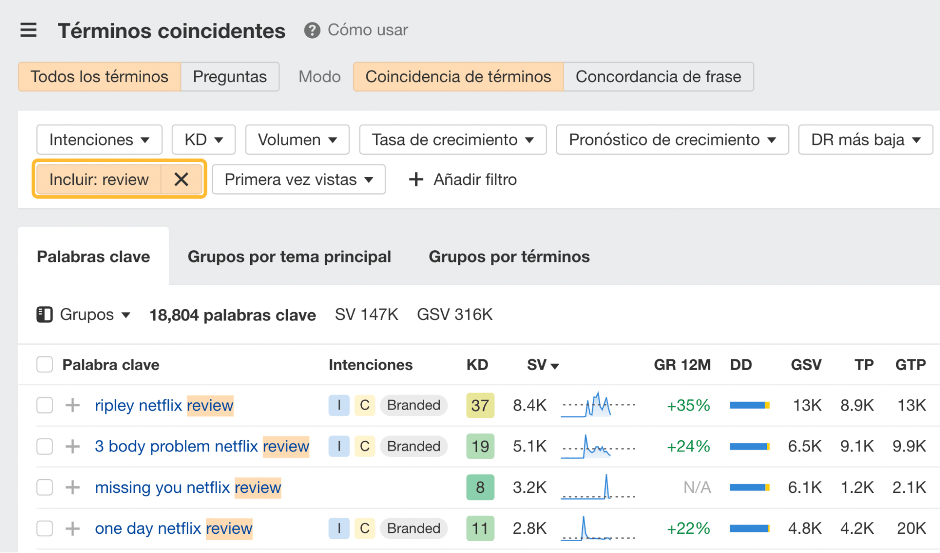940x553 pixels.
Task: Expand 'ripley netflix review' with its plus icon
Action: point(72,405)
